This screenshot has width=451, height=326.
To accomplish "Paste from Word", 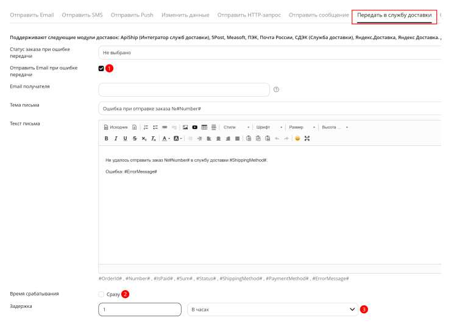I will (268, 138).
